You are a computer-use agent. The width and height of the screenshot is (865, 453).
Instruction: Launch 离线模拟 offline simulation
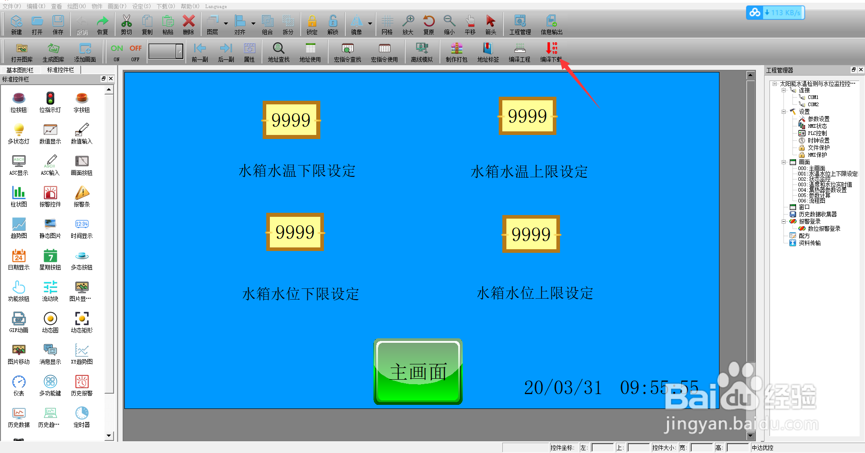pyautogui.click(x=422, y=51)
